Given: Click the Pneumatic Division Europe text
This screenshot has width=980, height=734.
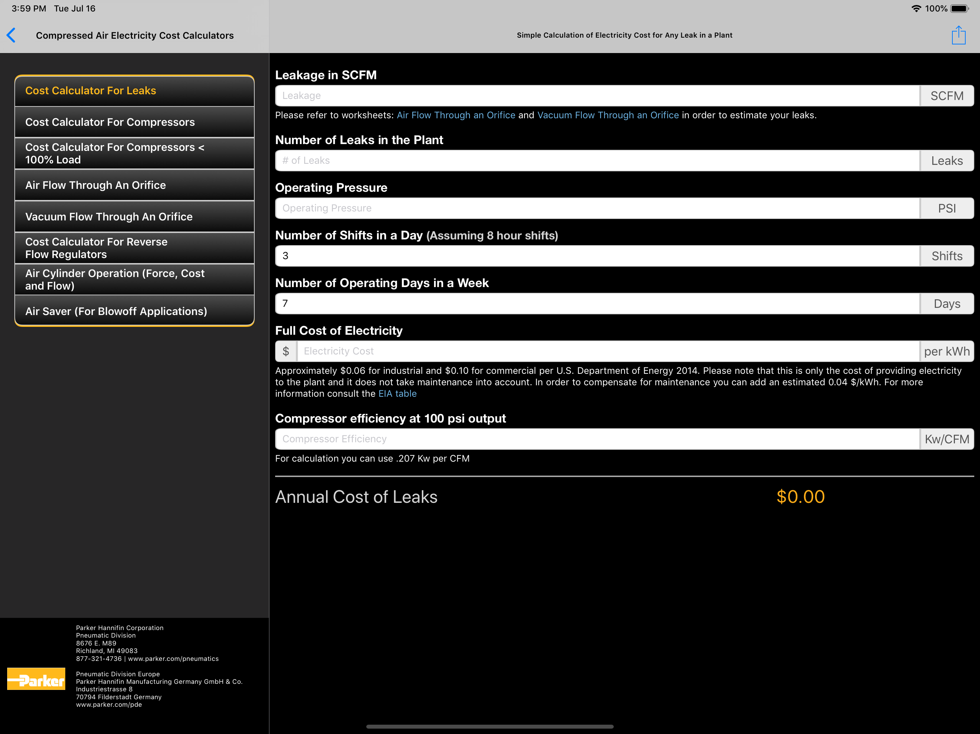Looking at the screenshot, I should click(118, 674).
